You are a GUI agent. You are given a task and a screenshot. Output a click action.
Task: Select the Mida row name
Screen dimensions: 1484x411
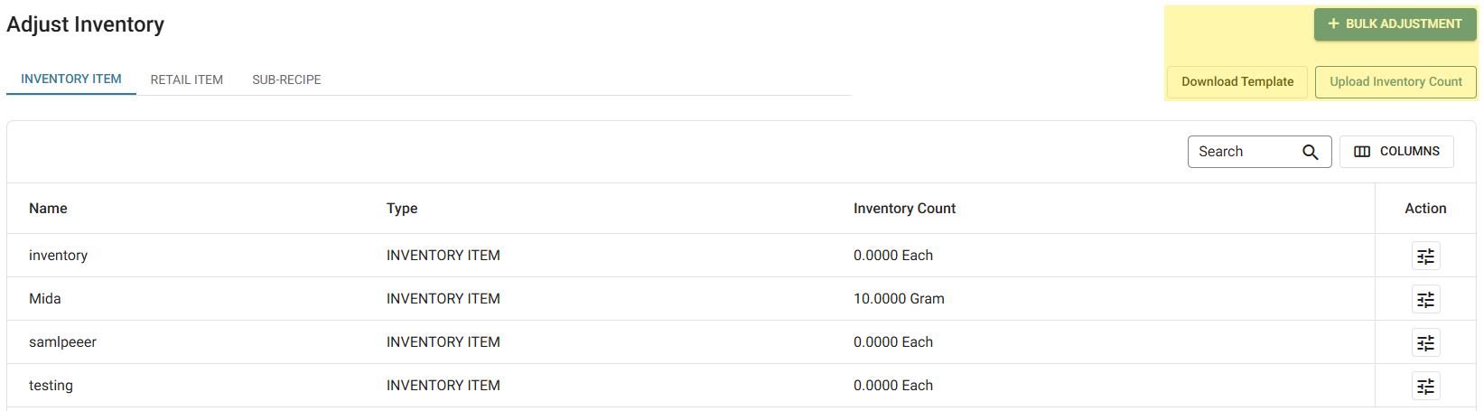click(x=45, y=299)
